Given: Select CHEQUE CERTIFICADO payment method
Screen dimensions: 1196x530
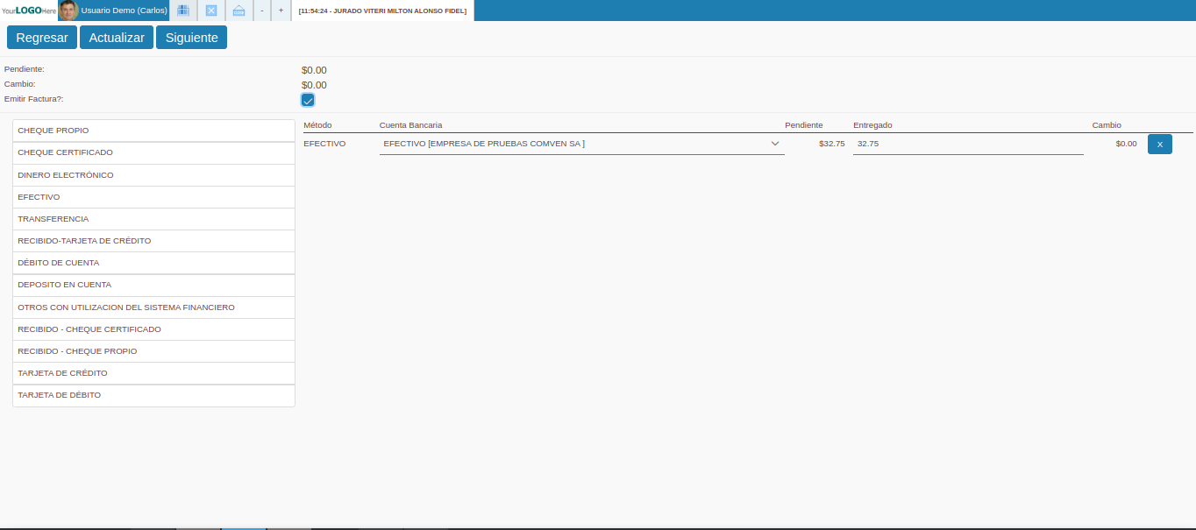Looking at the screenshot, I should (153, 152).
